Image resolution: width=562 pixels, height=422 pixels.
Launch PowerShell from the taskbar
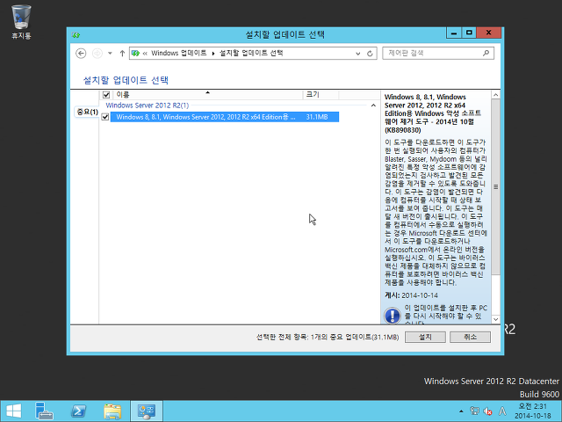click(x=78, y=411)
